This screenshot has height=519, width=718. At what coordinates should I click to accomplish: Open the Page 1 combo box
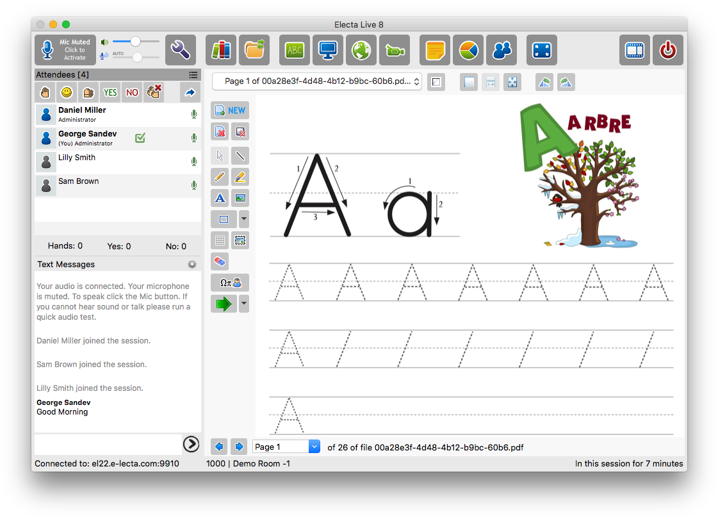click(286, 447)
